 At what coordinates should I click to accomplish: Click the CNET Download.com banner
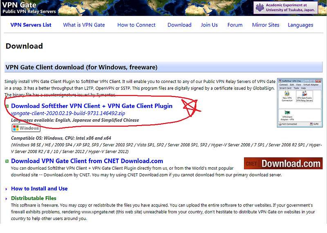pyautogui.click(x=283, y=164)
